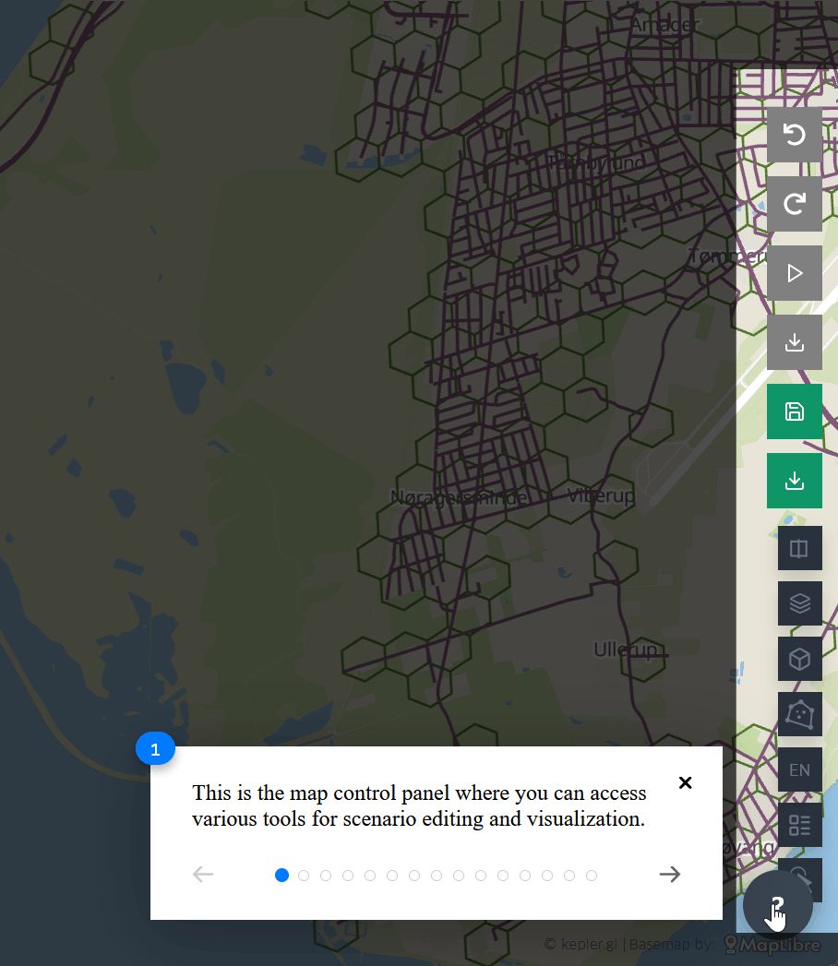Open the map layers panel icon
Viewport: 838px width, 966px height.
pos(799,603)
